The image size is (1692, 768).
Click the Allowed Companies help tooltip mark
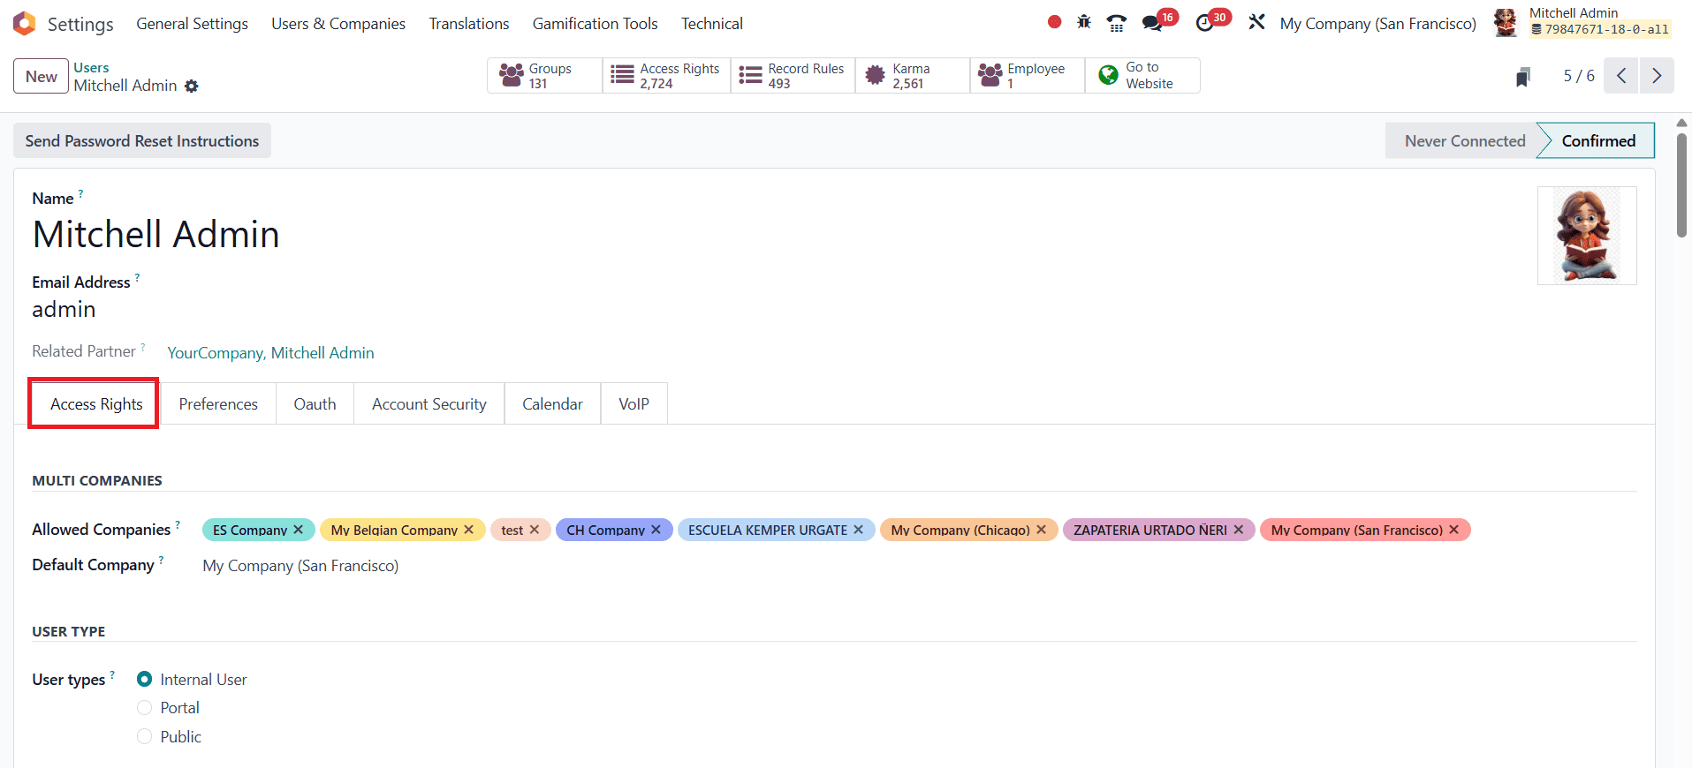click(178, 524)
